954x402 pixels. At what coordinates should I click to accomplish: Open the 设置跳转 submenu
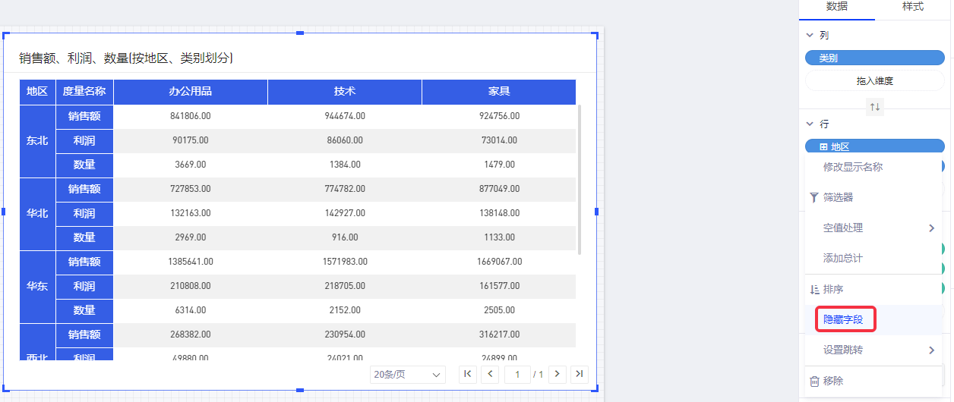(931, 350)
